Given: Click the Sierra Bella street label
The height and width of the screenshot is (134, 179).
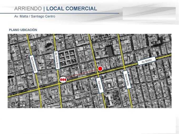Looking at the screenshot, I should 127,80.
